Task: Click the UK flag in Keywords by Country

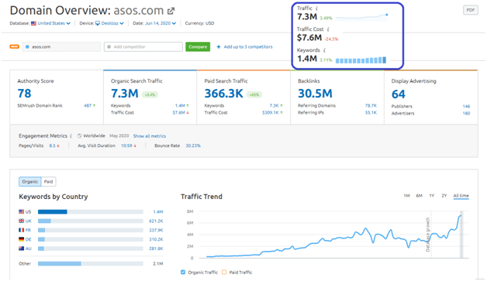Action: point(21,221)
